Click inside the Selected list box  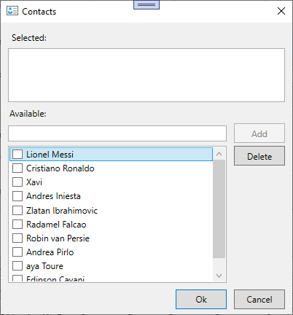coord(146,75)
